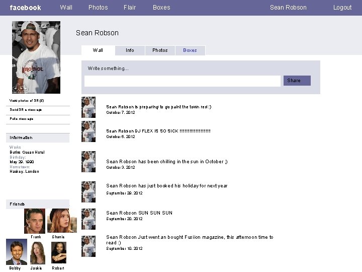
Task: Click the October 7, 2012 date
Action: (121, 112)
